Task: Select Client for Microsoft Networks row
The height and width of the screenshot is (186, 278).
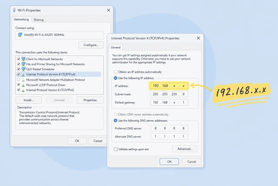Action: point(44,59)
